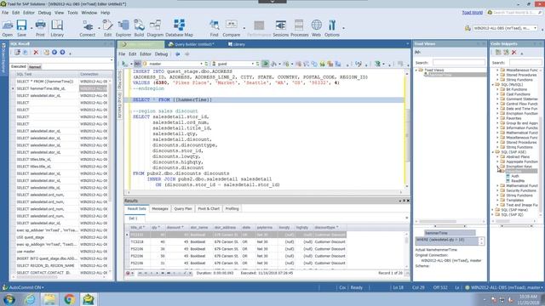Switch to Query Plan tab
545x306 pixels.
pyautogui.click(x=183, y=208)
